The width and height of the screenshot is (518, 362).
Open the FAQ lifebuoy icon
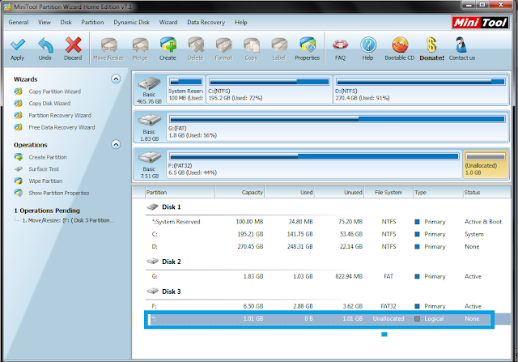coord(340,45)
